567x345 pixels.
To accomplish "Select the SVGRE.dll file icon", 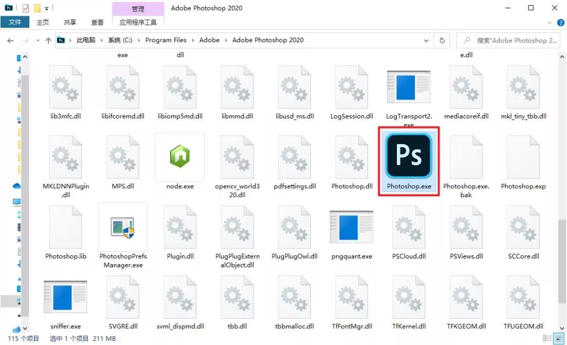I will point(122,297).
